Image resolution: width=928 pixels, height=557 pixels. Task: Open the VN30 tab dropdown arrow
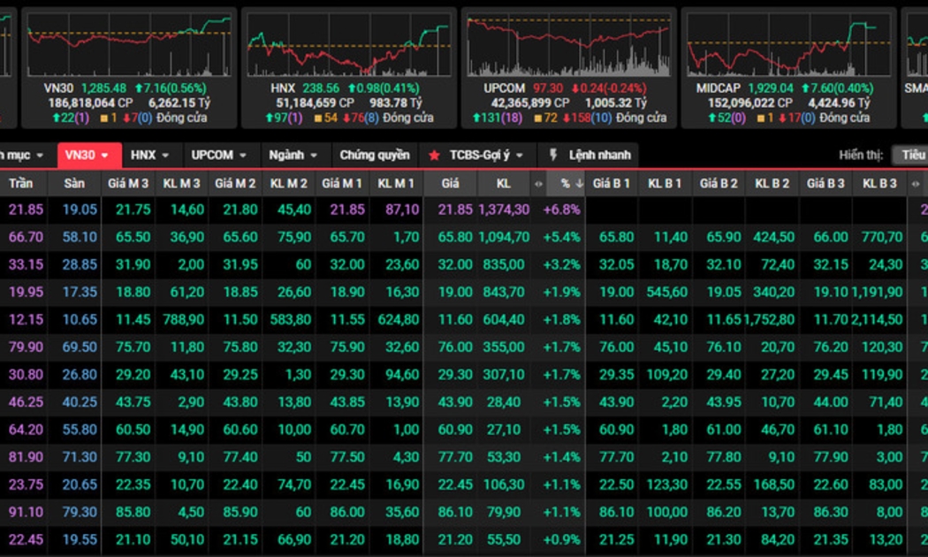pos(105,156)
